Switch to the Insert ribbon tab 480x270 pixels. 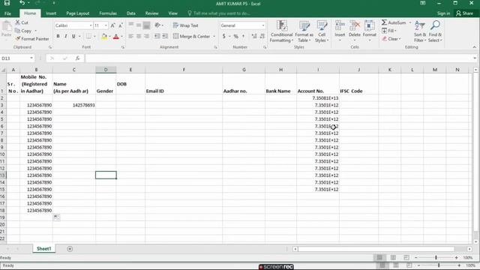51,13
